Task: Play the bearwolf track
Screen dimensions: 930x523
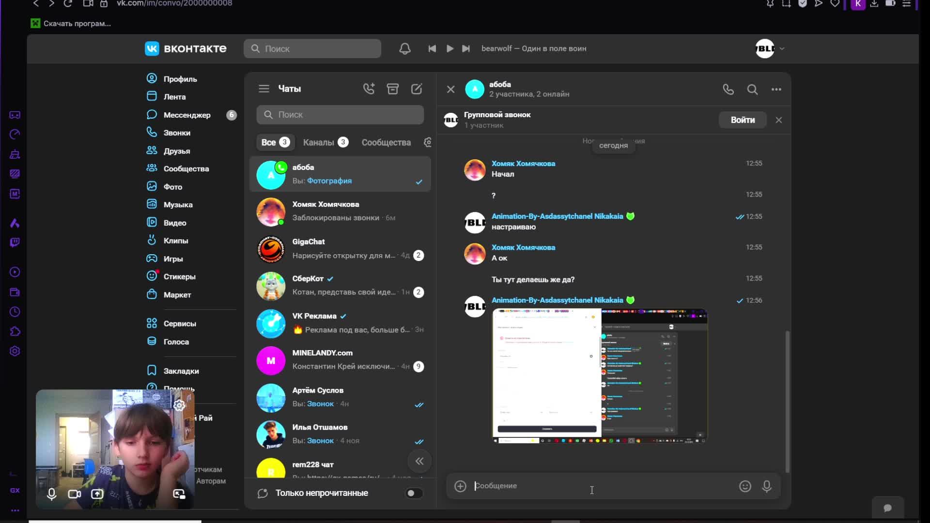Action: (449, 48)
